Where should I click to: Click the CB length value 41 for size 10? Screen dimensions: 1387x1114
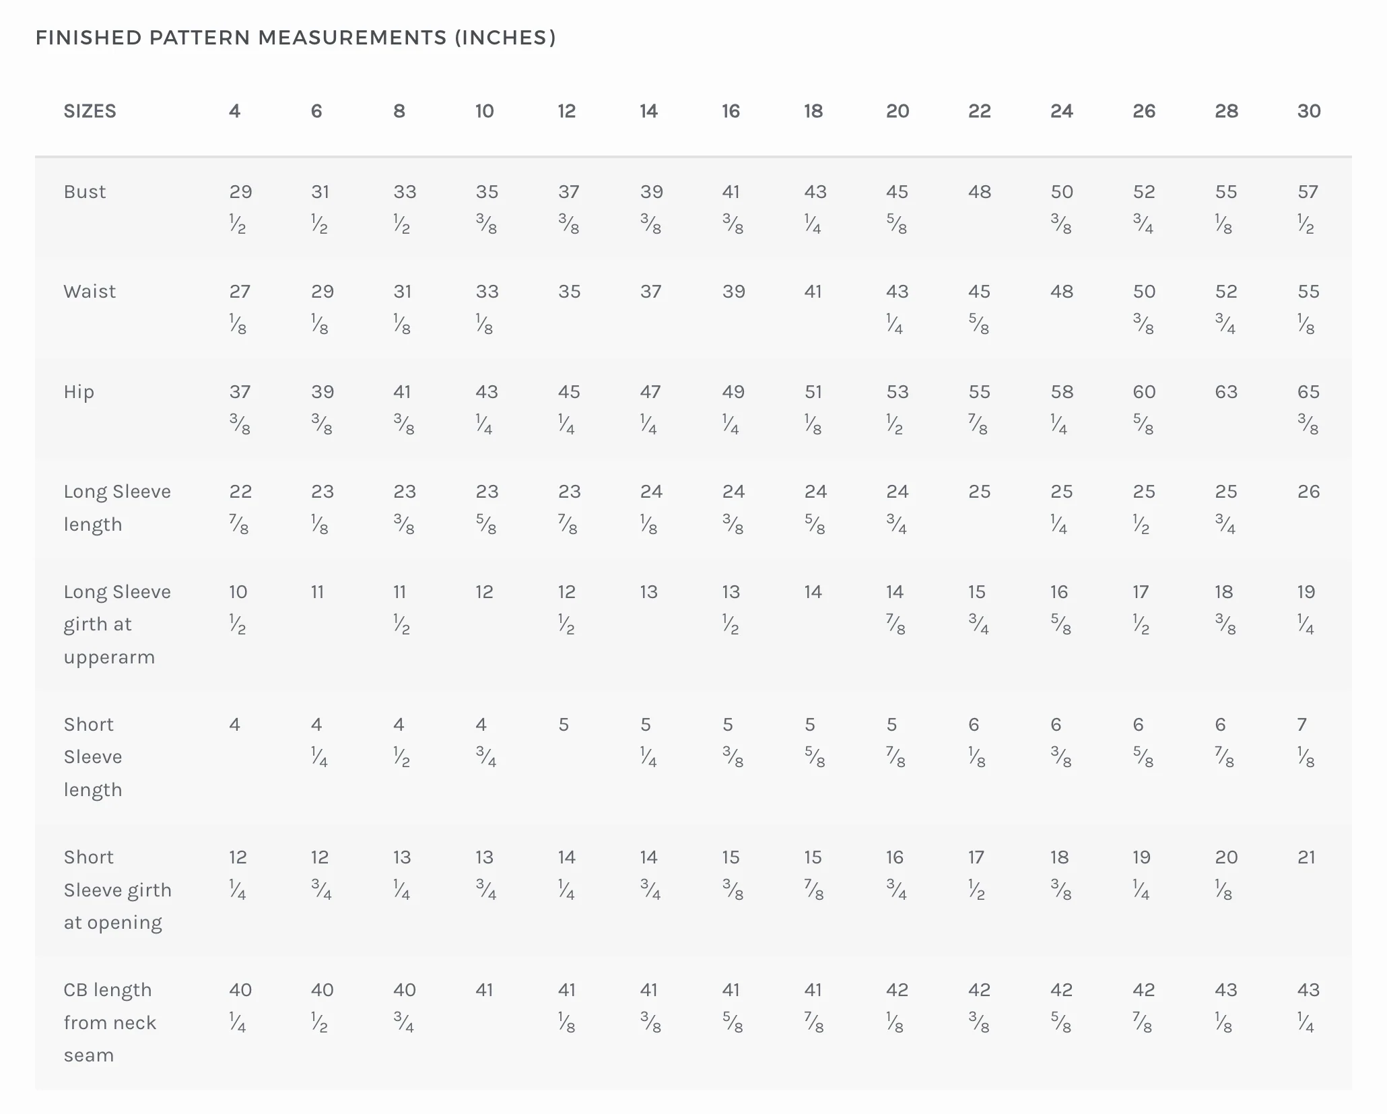click(x=484, y=990)
